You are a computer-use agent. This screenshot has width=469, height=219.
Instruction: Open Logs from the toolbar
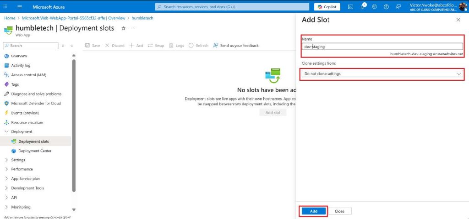click(x=176, y=46)
